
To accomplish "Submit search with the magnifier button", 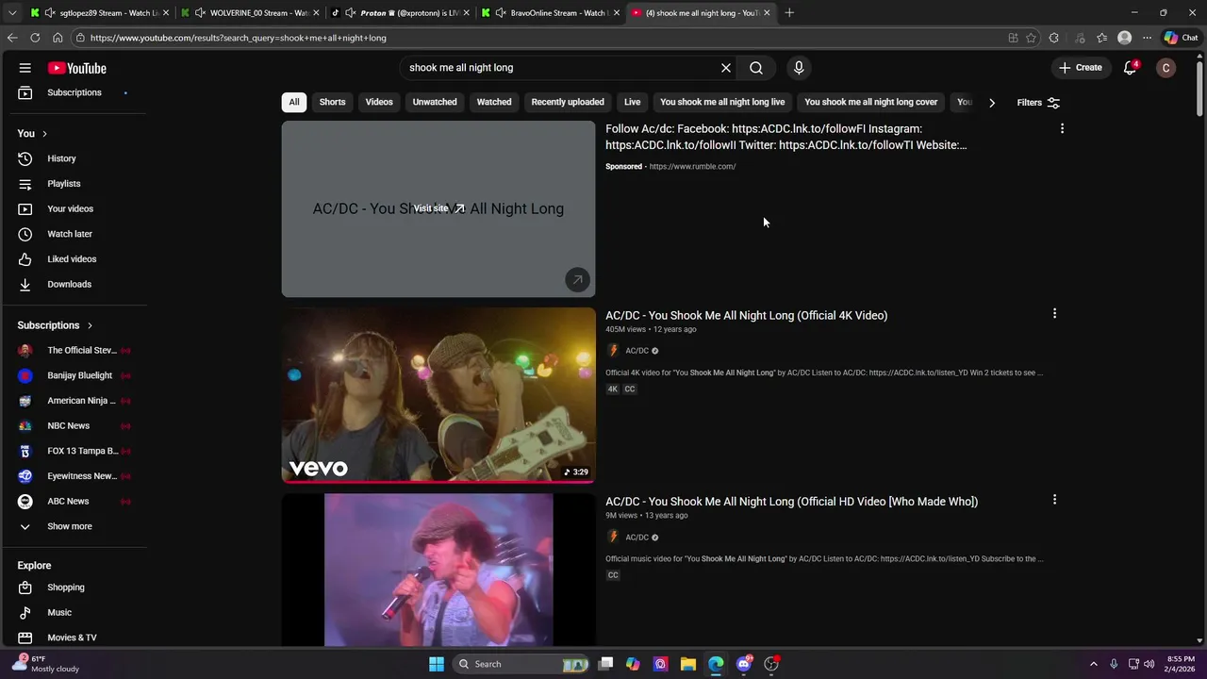I will click(x=756, y=68).
